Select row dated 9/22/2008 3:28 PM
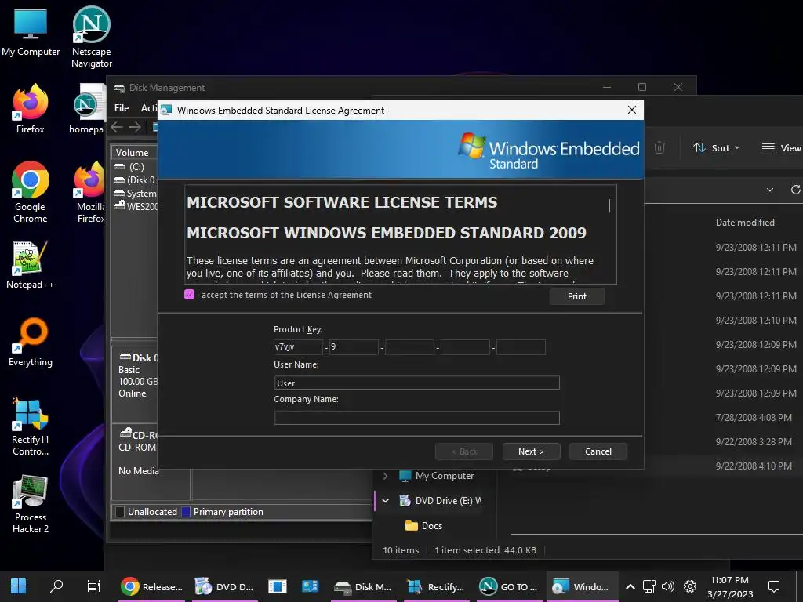Viewport: 803px width, 602px height. click(x=754, y=442)
